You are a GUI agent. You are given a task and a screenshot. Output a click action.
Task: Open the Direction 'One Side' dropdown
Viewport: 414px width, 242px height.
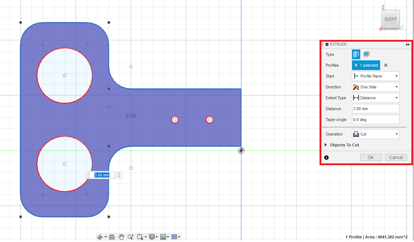coord(375,87)
